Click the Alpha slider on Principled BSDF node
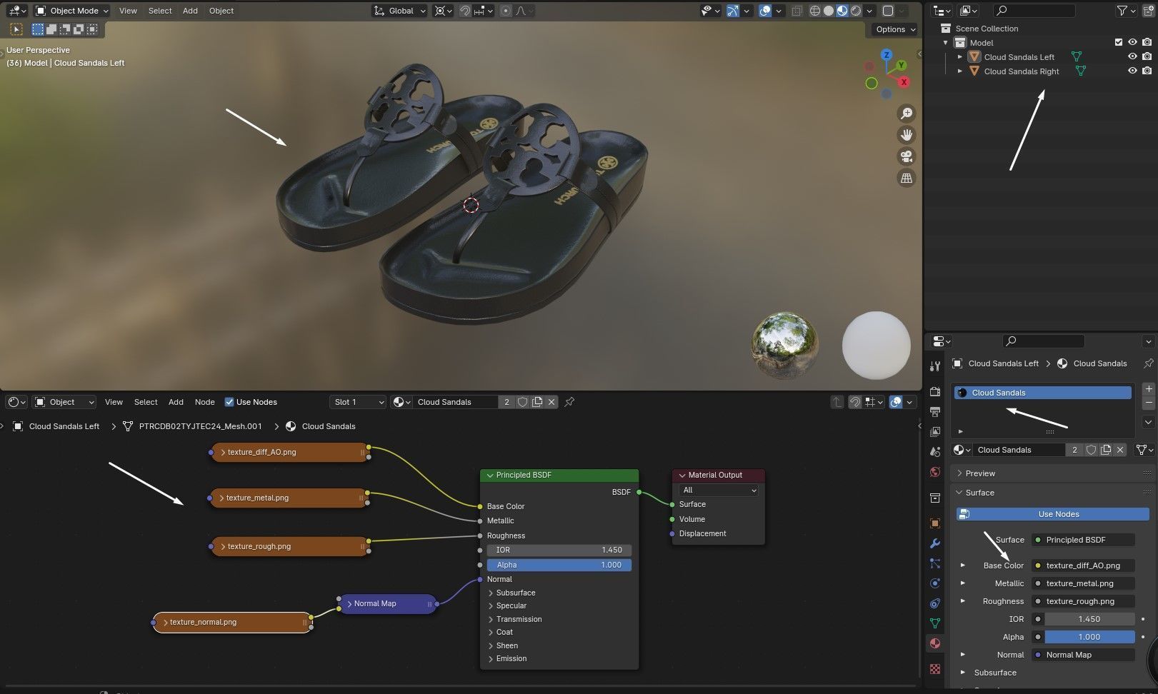Viewport: 1158px width, 694px height. tap(559, 565)
